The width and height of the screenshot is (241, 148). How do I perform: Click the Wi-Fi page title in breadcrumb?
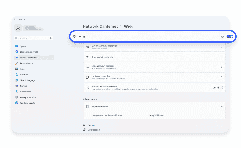(x=129, y=26)
